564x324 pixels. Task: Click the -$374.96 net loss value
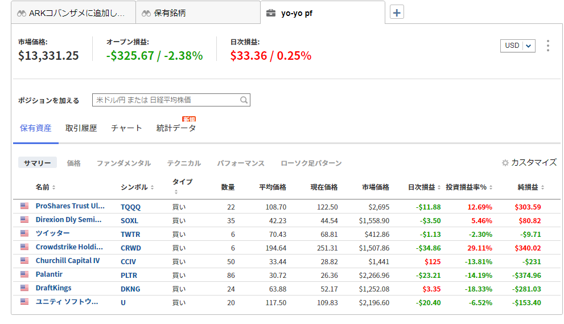(x=526, y=276)
